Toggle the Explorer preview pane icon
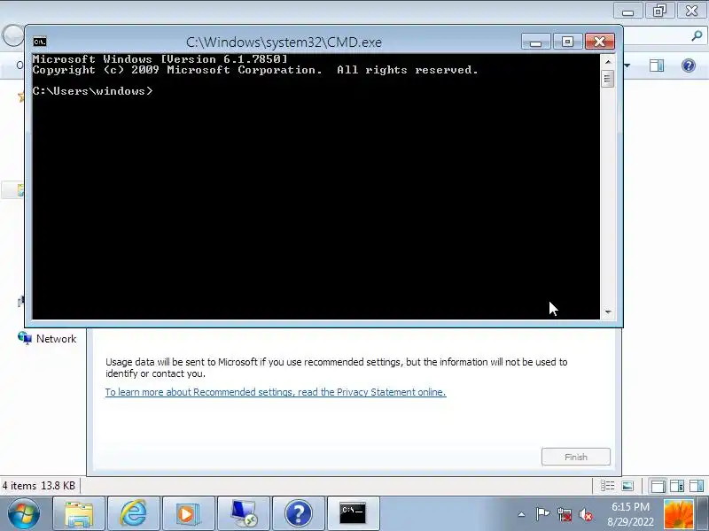Image resolution: width=709 pixels, height=531 pixels. 657,65
